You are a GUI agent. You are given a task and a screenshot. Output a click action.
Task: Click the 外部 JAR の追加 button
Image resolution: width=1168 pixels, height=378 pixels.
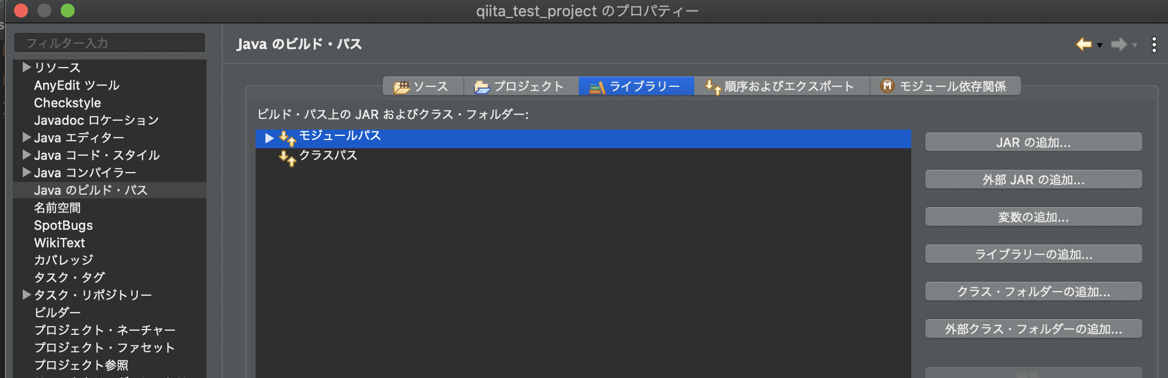1033,179
